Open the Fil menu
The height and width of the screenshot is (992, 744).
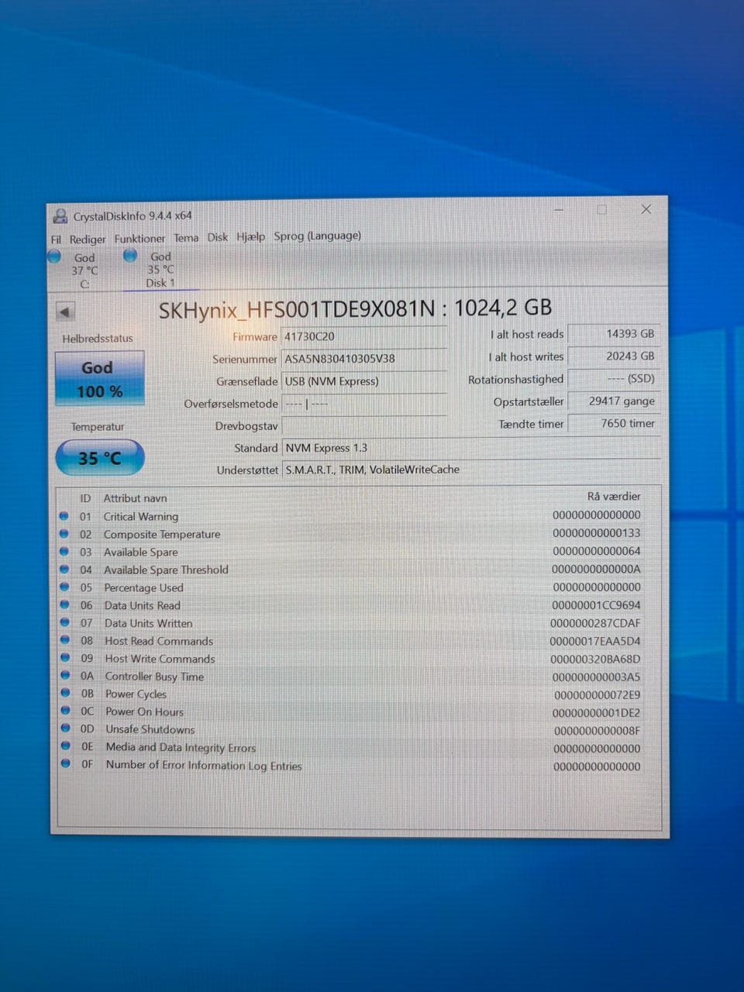(x=56, y=239)
